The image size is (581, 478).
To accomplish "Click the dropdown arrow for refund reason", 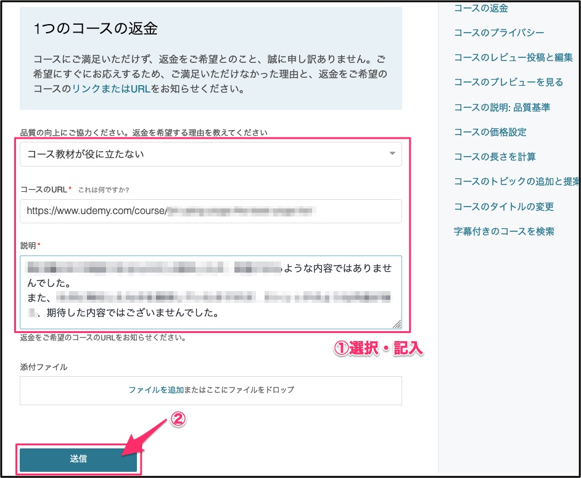I will click(x=392, y=154).
